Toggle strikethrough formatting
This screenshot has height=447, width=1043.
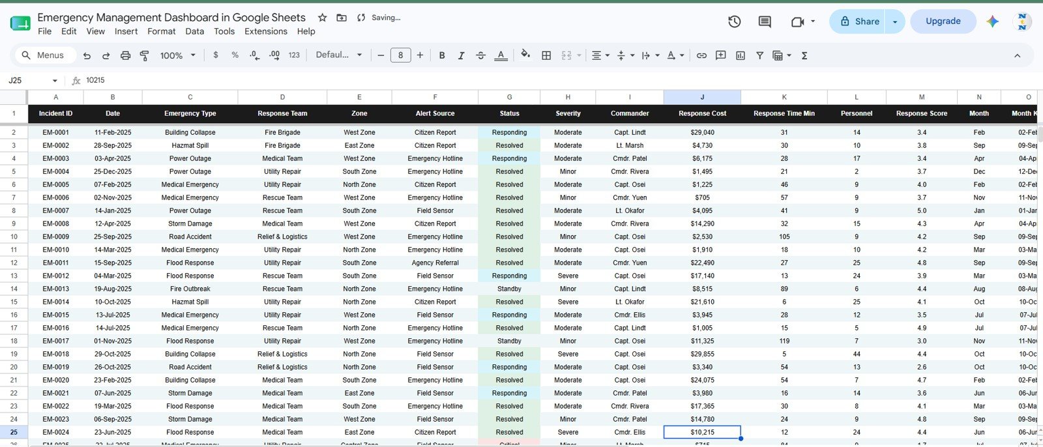coord(480,55)
